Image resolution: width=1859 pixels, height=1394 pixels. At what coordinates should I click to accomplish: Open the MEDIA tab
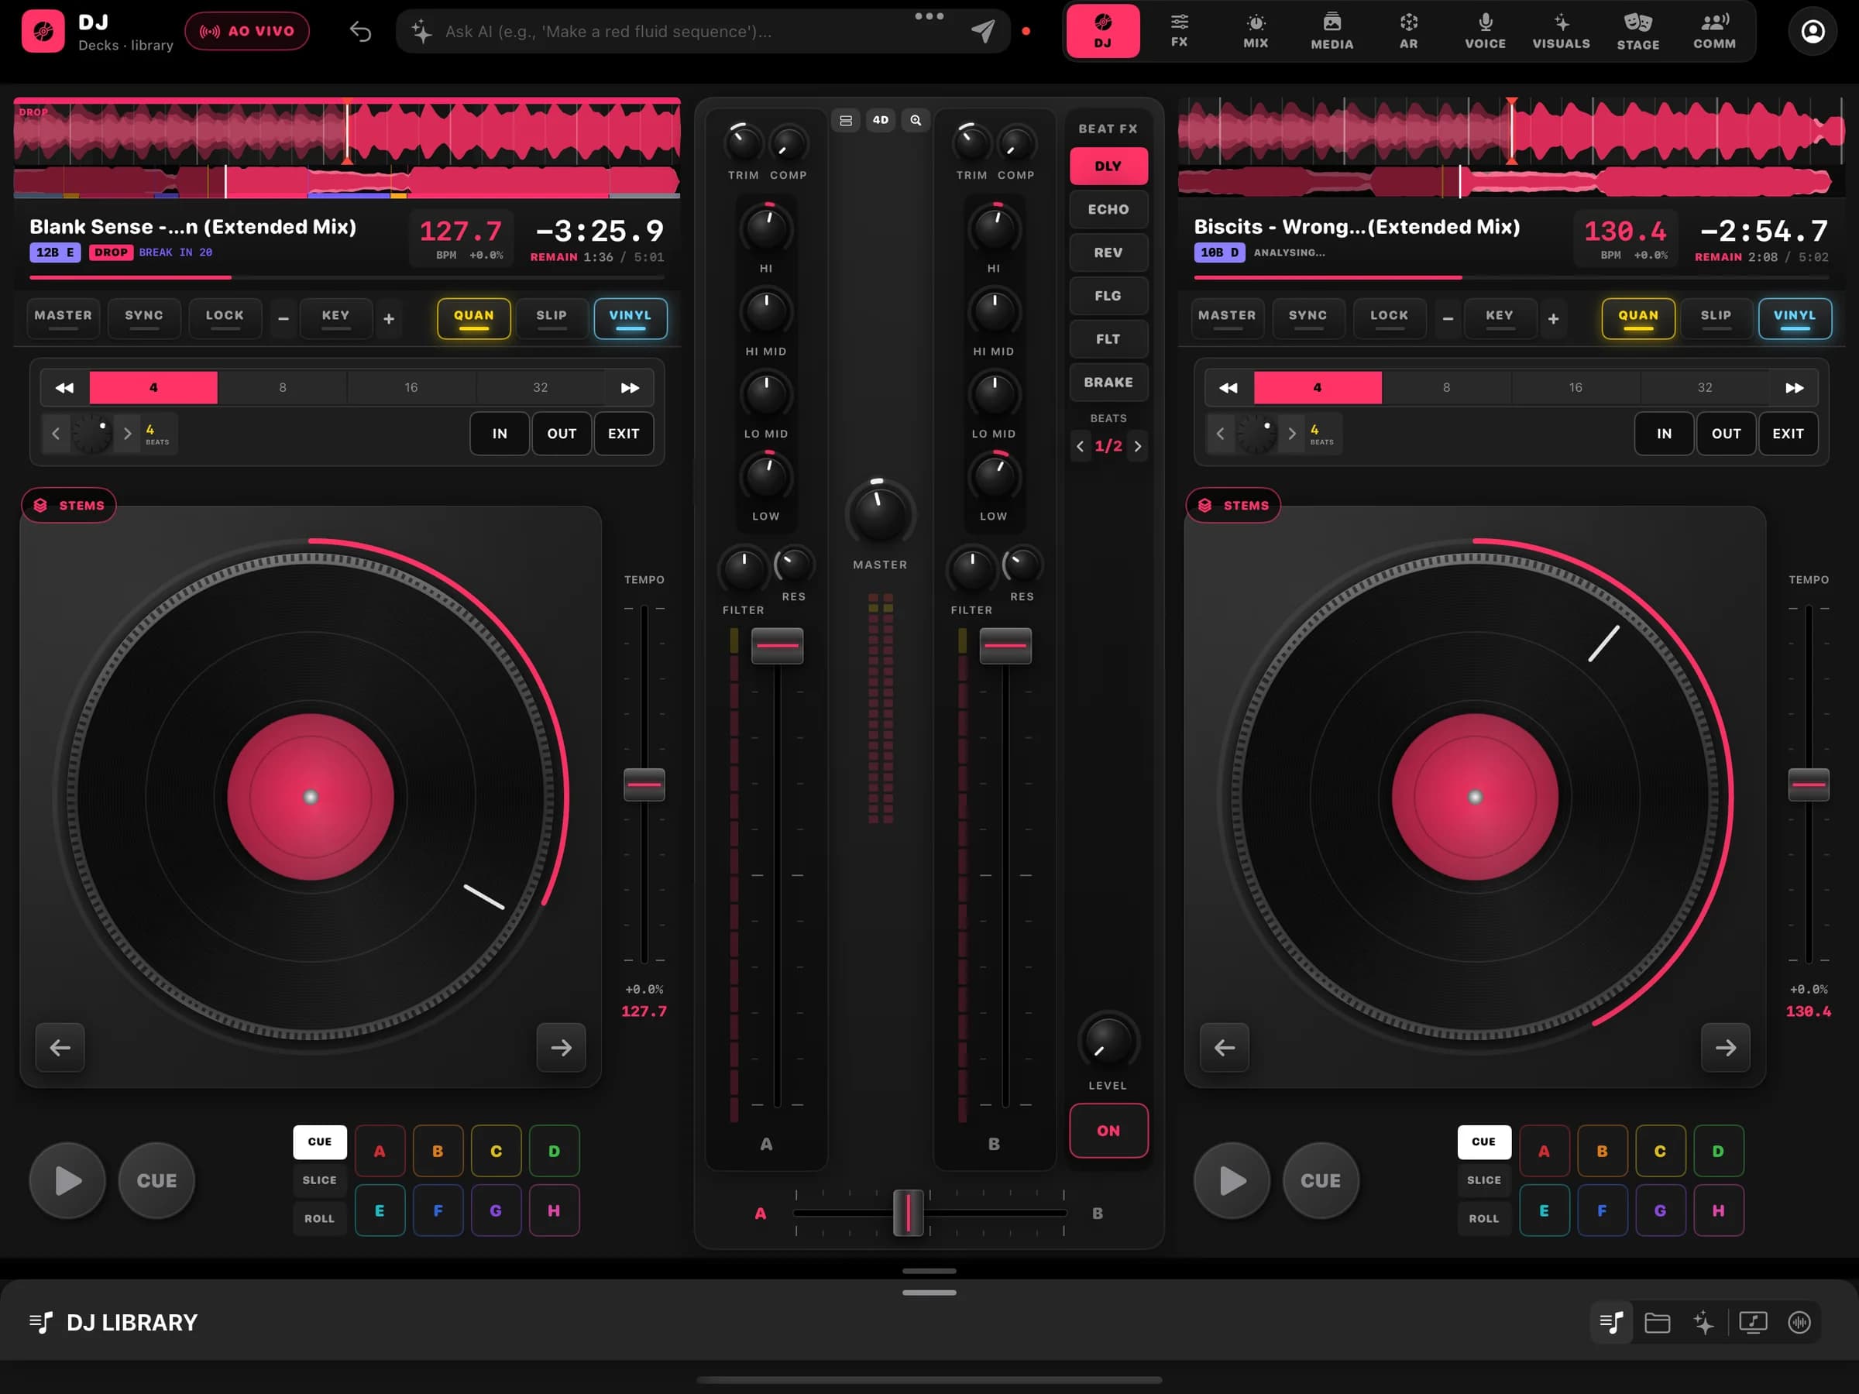tap(1332, 31)
